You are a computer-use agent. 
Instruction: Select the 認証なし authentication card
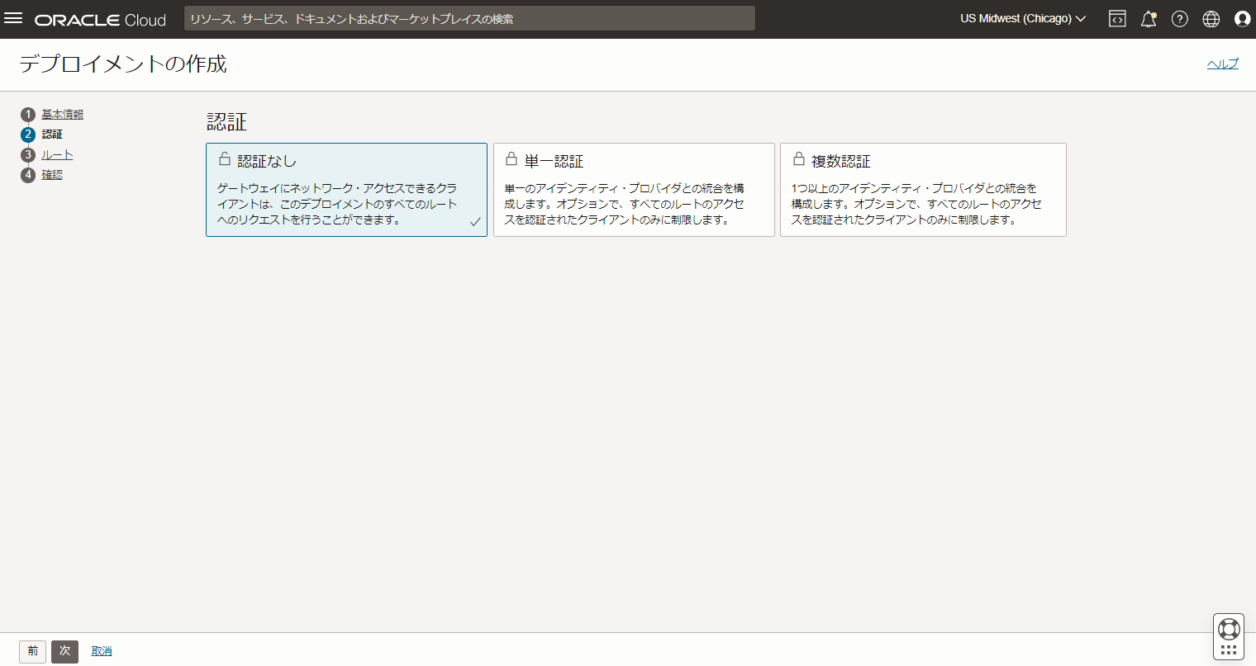click(x=346, y=190)
